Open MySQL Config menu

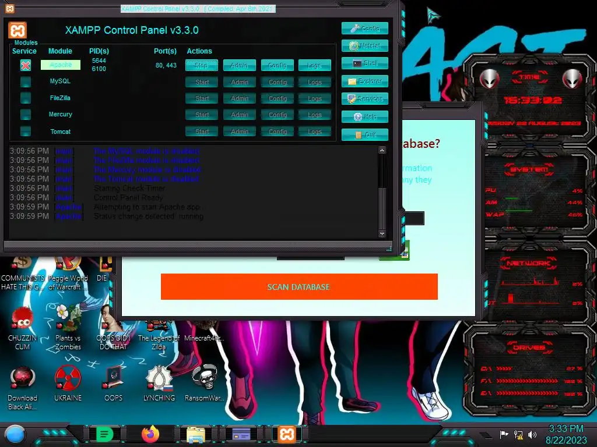click(277, 82)
